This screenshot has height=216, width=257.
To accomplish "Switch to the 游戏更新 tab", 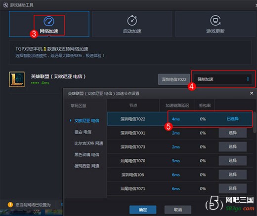I will coord(215,24).
